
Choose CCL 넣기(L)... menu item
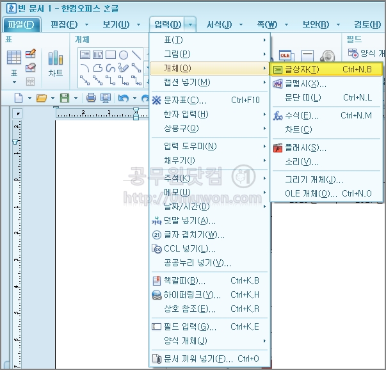pos(209,249)
